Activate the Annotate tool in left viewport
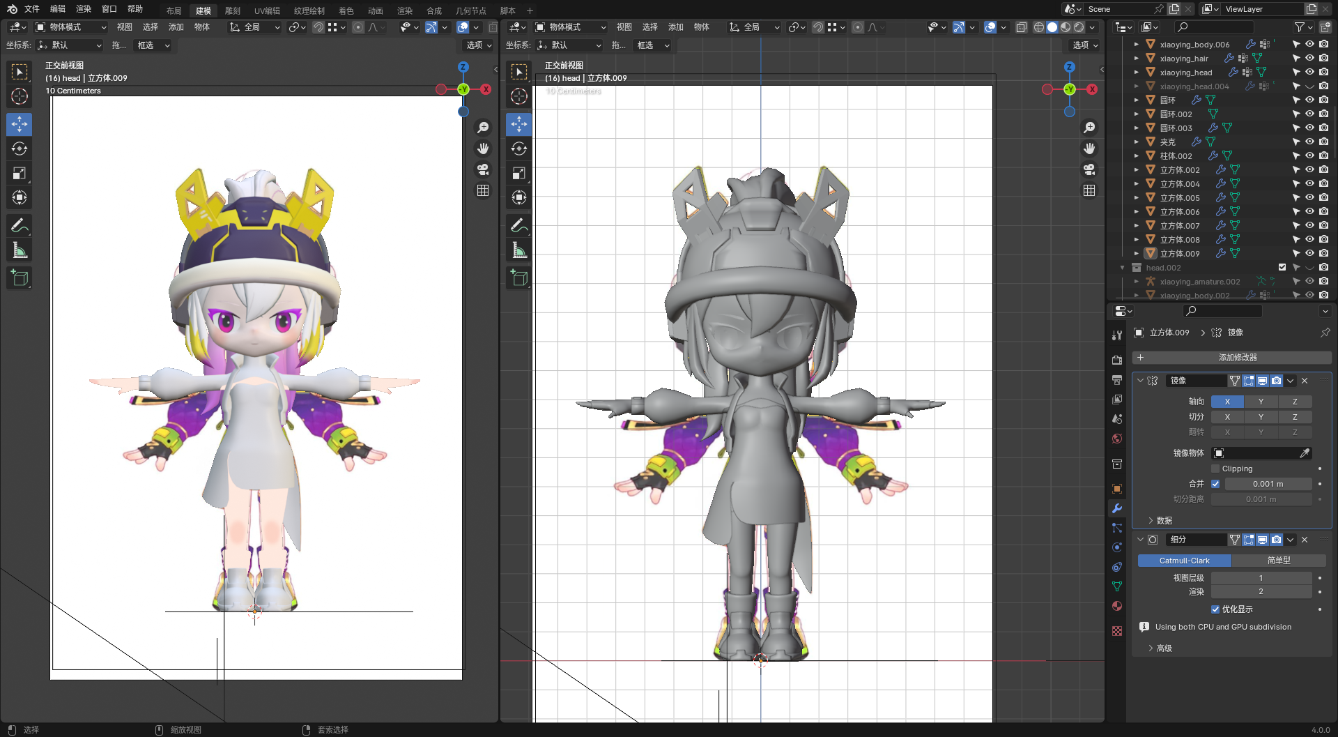This screenshot has width=1338, height=737. 20,225
